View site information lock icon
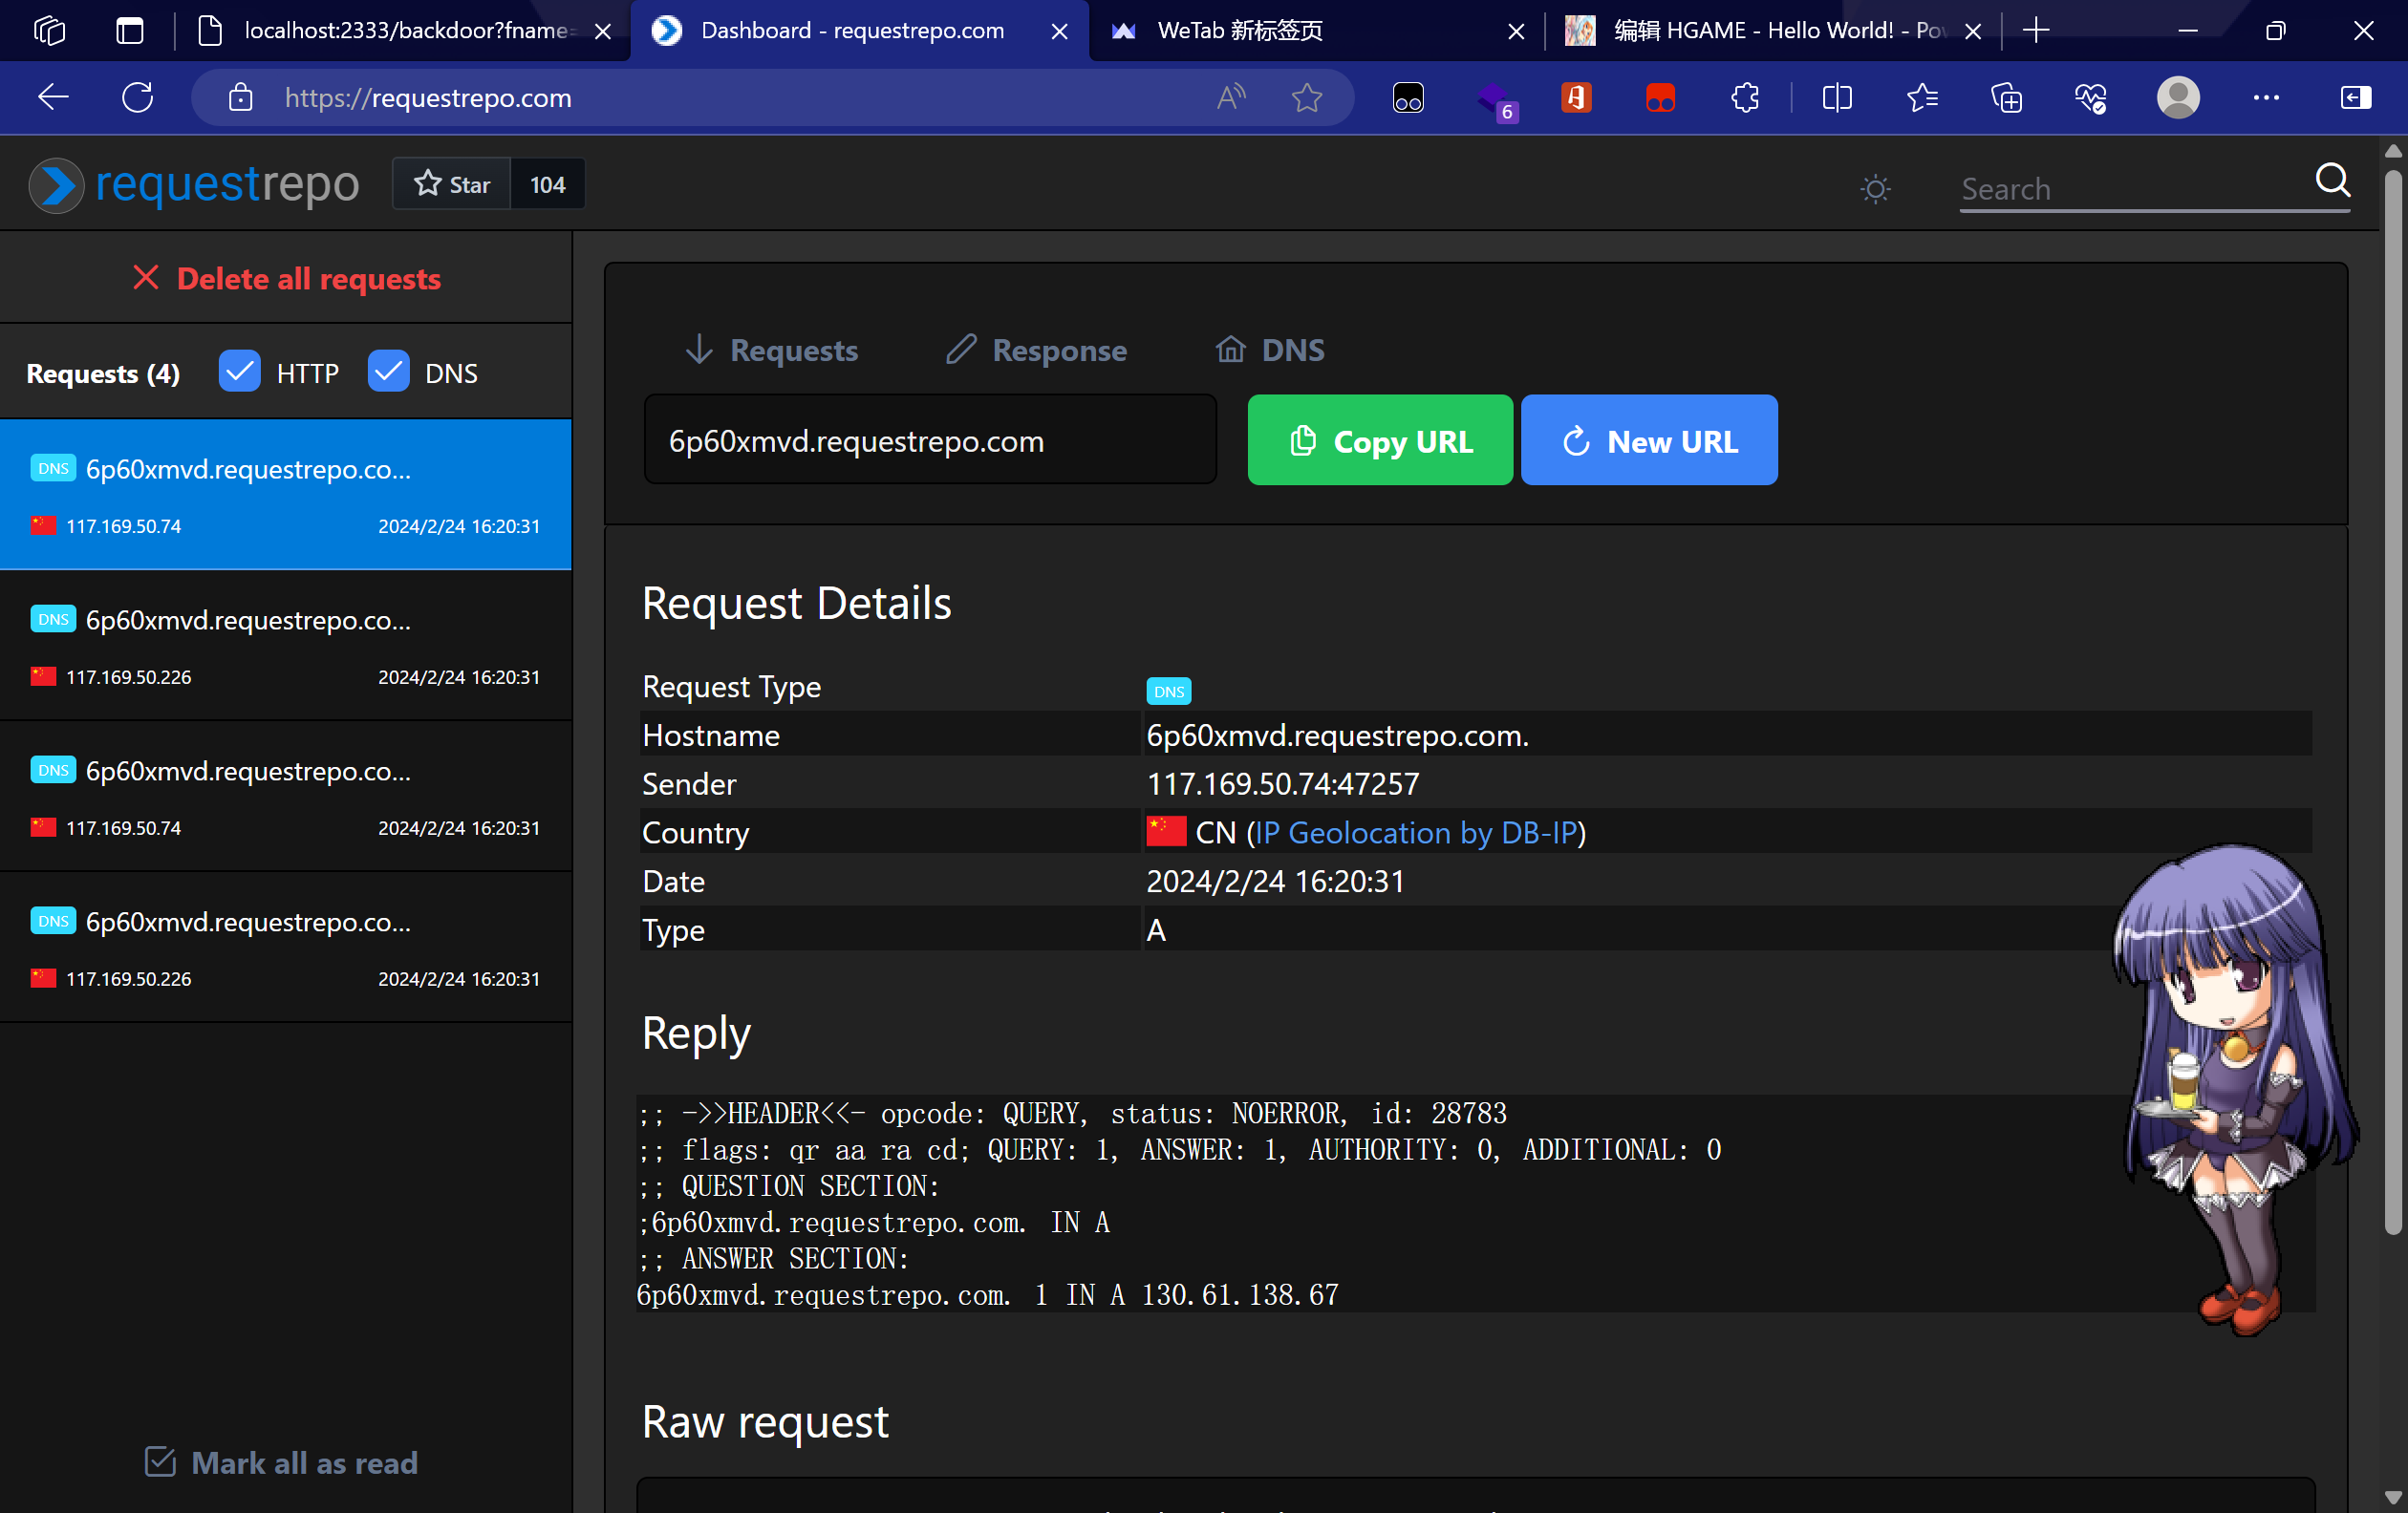This screenshot has height=1513, width=2408. 240,98
